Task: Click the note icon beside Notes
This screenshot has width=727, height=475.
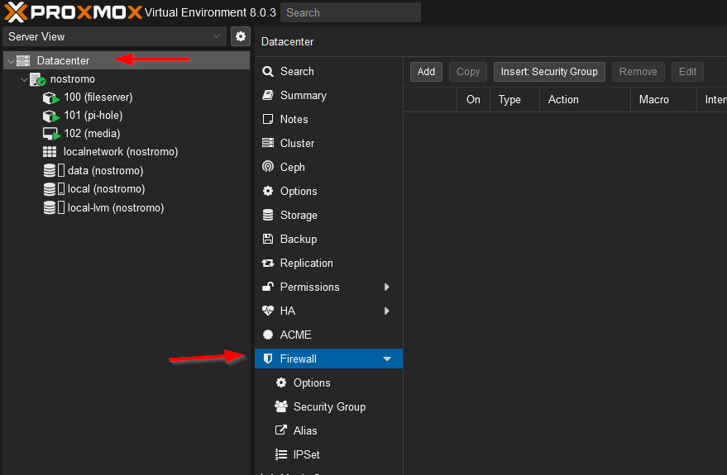Action: [x=268, y=119]
